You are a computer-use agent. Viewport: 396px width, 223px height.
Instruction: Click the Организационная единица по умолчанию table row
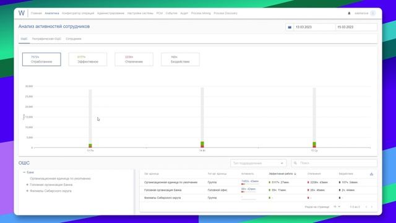(x=258, y=182)
